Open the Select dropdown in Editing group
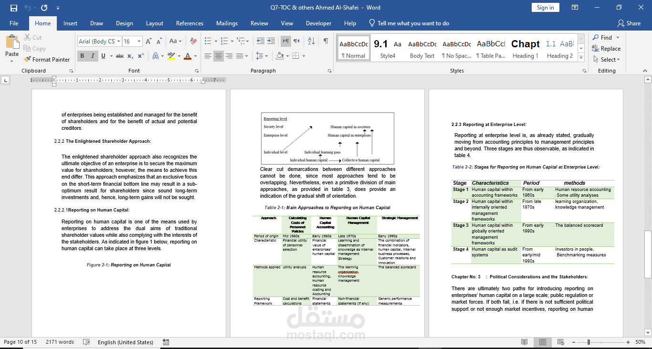Image resolution: width=652 pixels, height=349 pixels. [x=607, y=60]
